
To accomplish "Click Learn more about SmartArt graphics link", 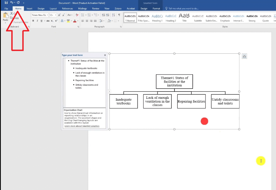I will pyautogui.click(x=82, y=126).
